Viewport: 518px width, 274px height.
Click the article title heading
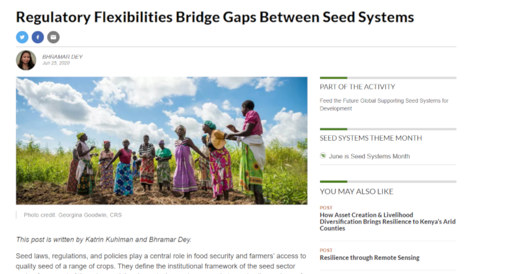(215, 17)
